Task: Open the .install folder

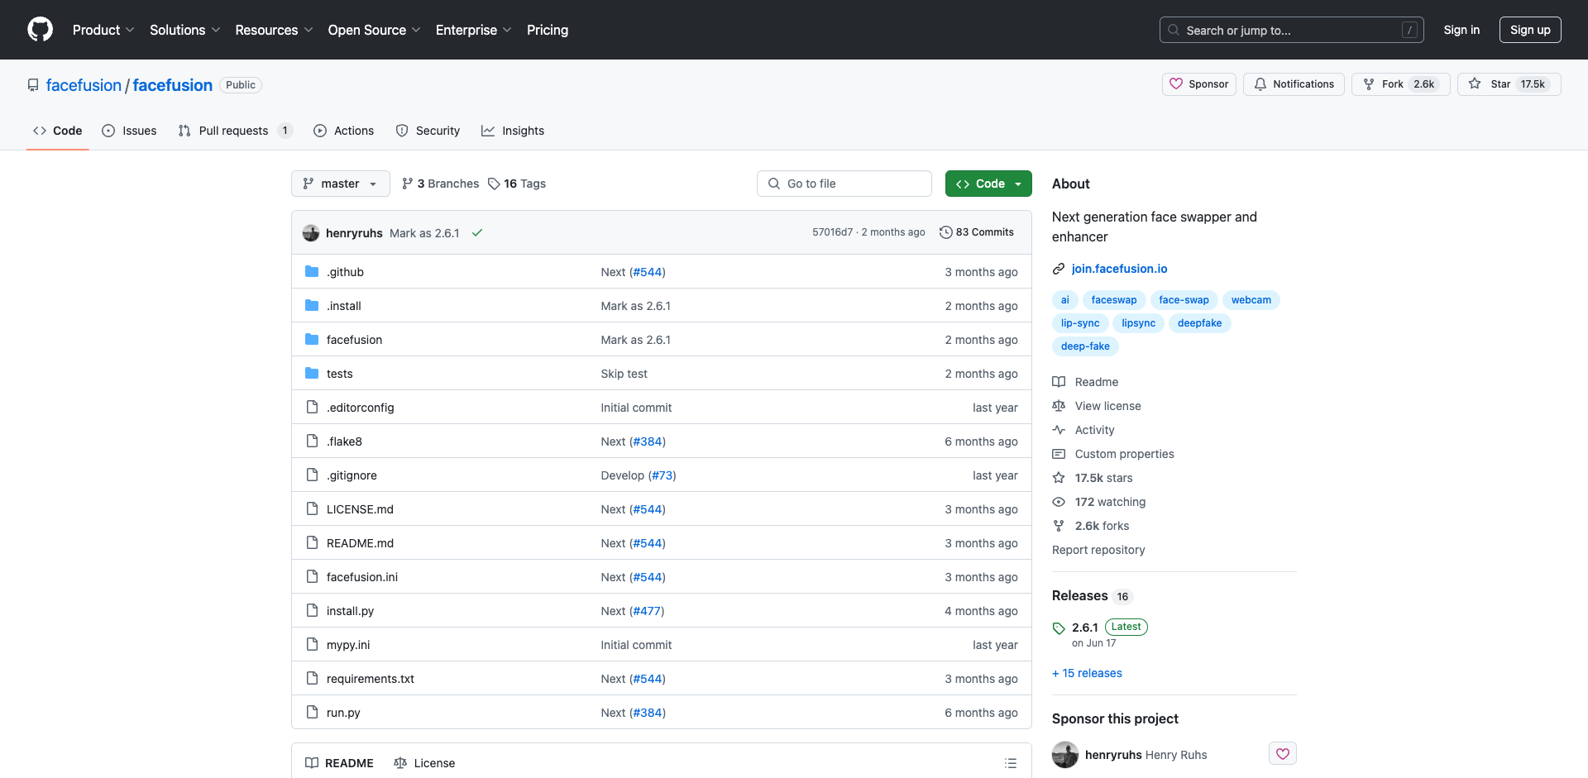Action: 343,306
